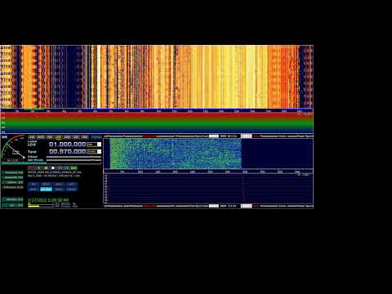
Task: Select the FM demodulation mode
Action: click(x=50, y=137)
